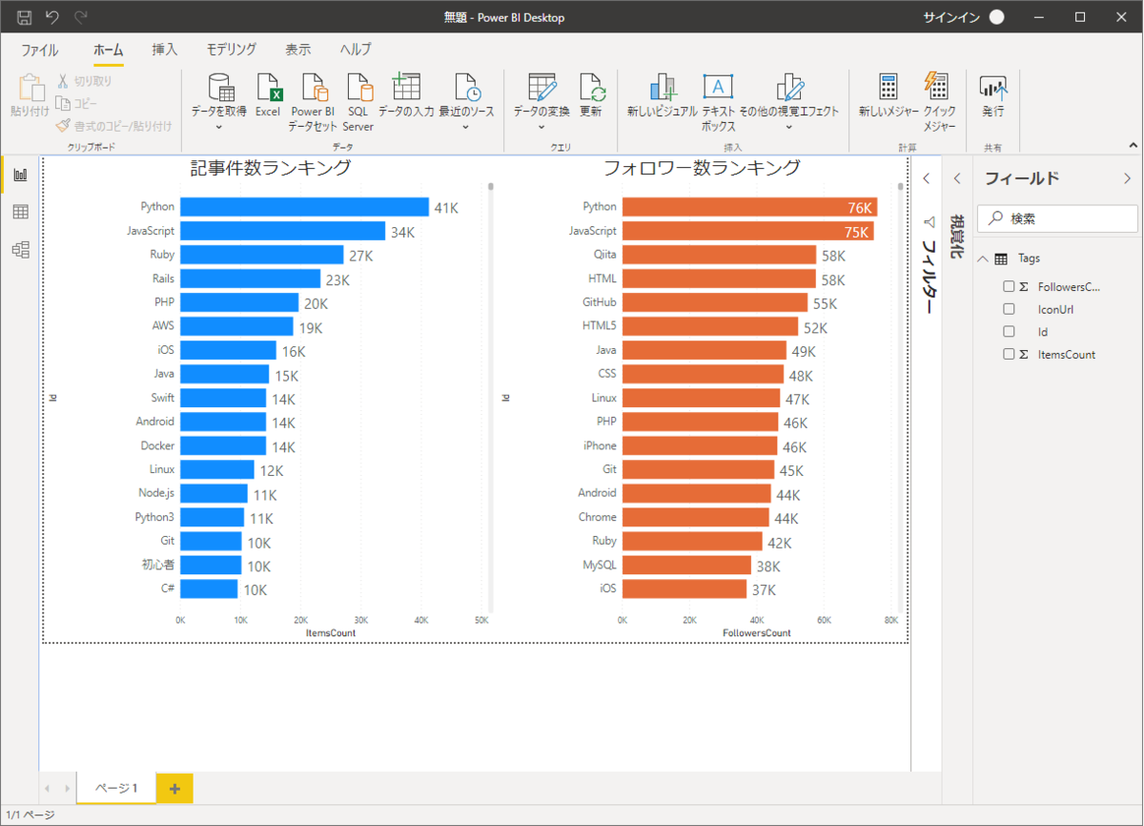Select the モデリング ribbon tab
The width and height of the screenshot is (1144, 826).
point(232,50)
